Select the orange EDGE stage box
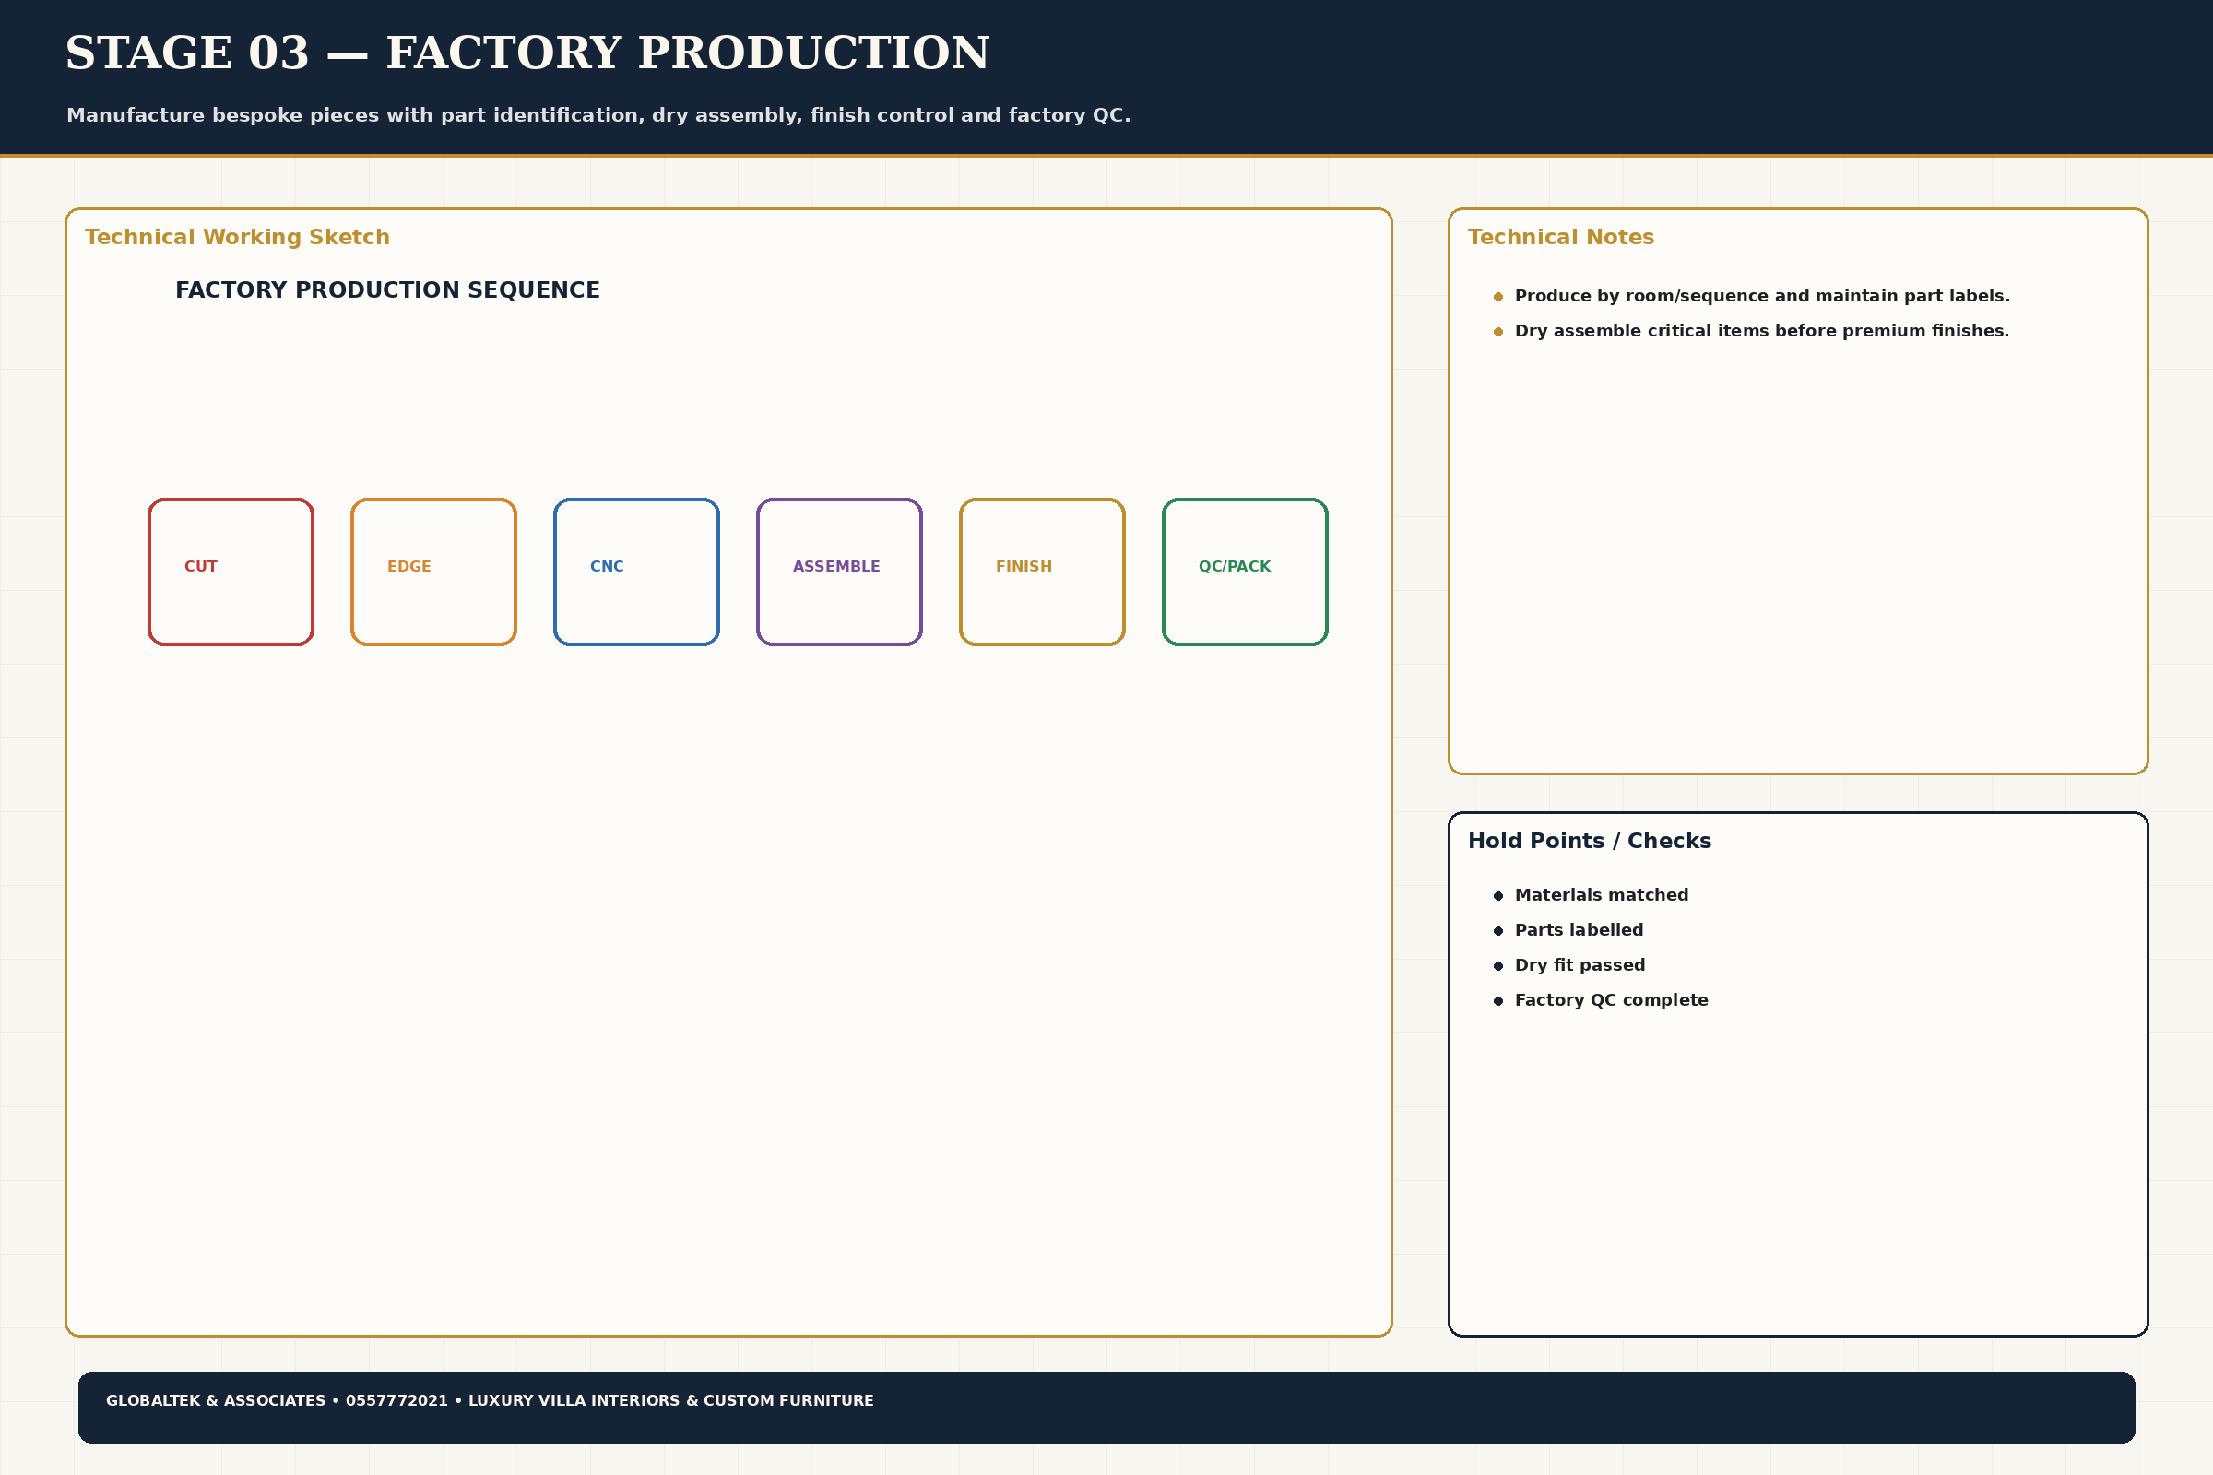The width and height of the screenshot is (2213, 1475). pyautogui.click(x=433, y=572)
